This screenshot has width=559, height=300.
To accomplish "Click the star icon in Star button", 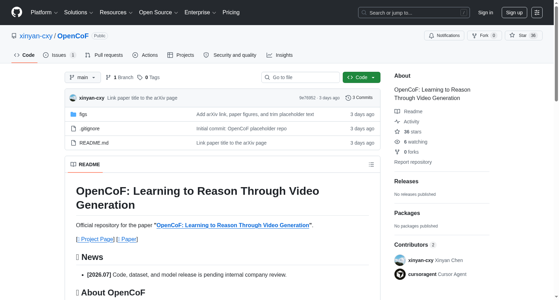I will coord(512,35).
